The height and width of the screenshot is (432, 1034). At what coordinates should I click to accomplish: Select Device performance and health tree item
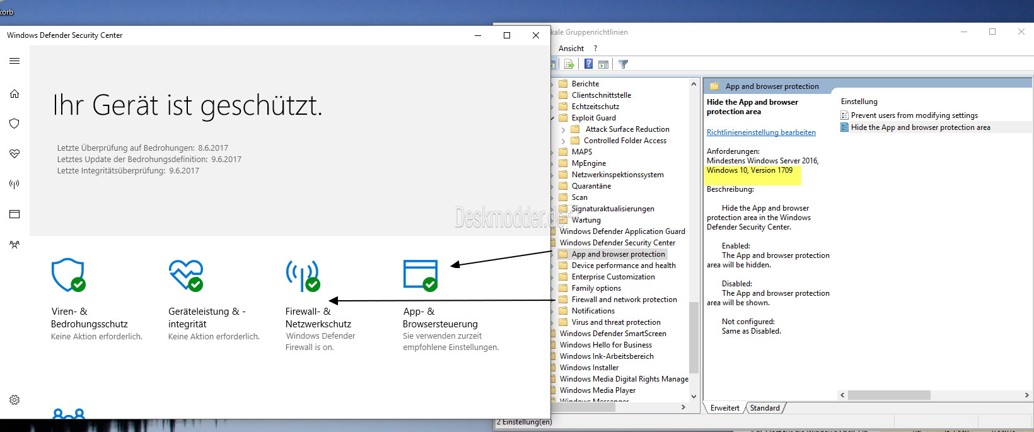coord(624,266)
